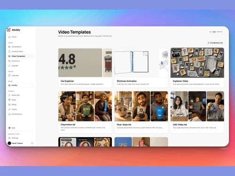Open the Stickman Animation template card
The height and width of the screenshot is (176, 235).
click(141, 68)
